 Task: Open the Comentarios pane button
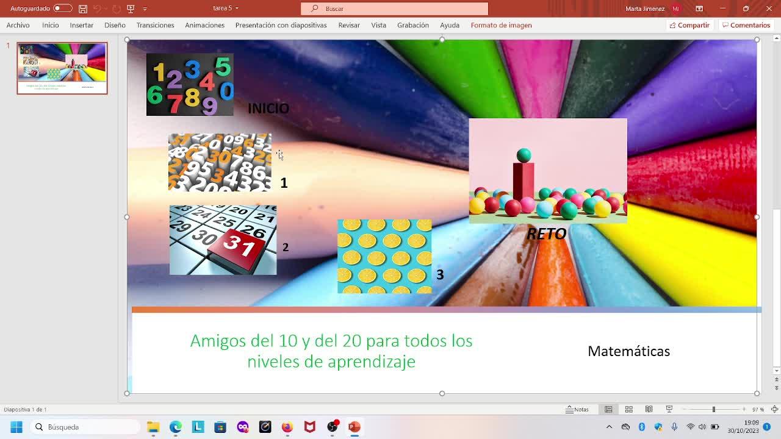pyautogui.click(x=746, y=25)
